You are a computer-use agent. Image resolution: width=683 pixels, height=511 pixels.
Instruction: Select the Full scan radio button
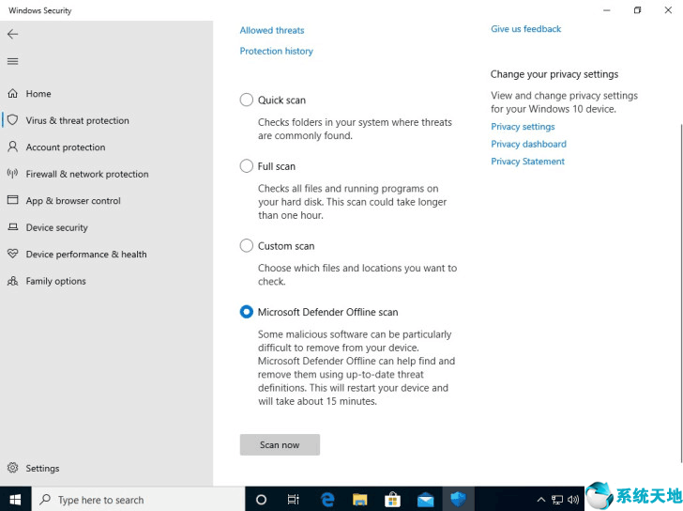click(x=246, y=166)
